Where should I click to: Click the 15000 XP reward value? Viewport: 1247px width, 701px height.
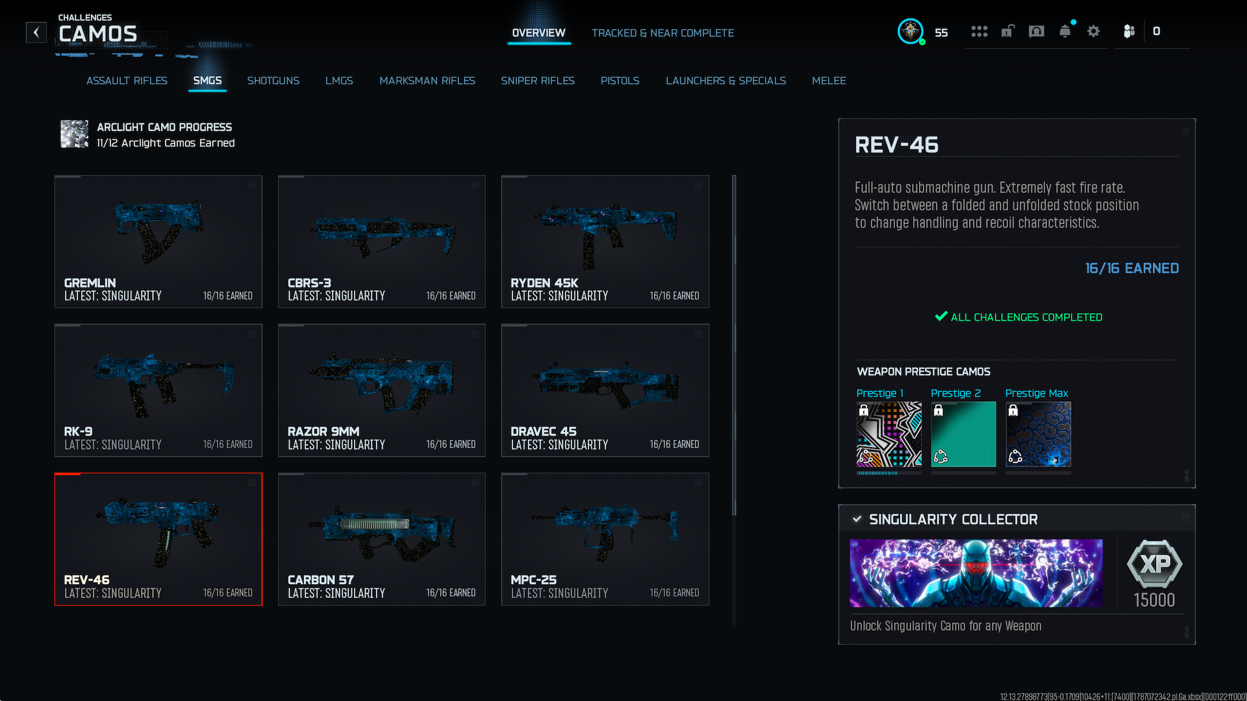click(1154, 600)
